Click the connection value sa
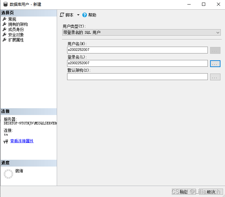This screenshot has width=225, height=197. click(x=6, y=134)
